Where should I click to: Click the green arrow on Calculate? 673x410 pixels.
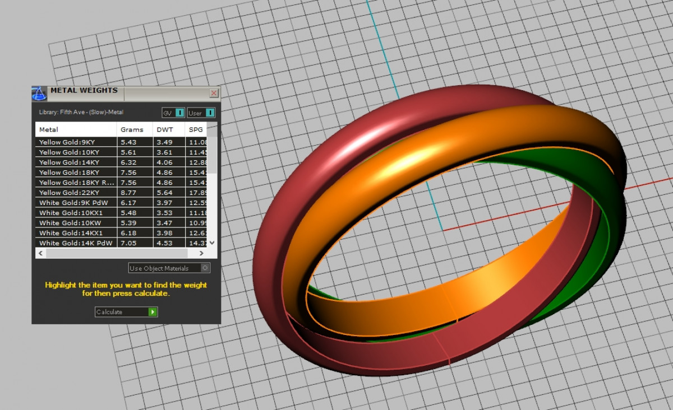point(153,312)
